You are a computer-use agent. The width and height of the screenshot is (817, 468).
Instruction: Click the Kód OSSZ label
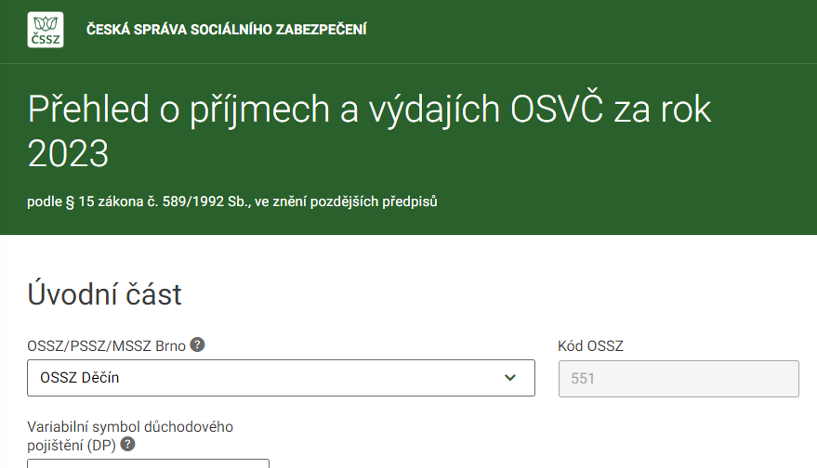(x=590, y=345)
